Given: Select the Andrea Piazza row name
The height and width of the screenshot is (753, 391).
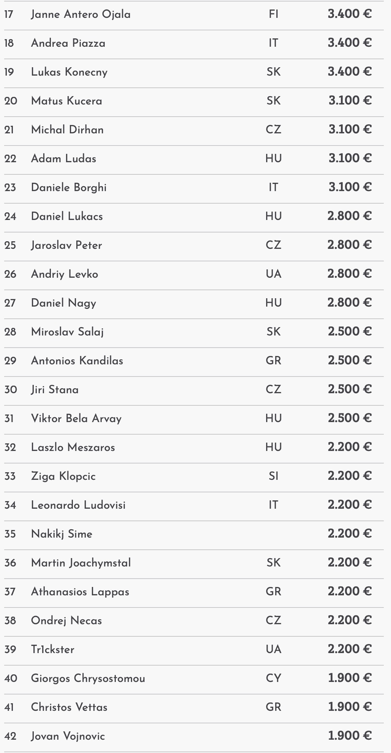Looking at the screenshot, I should click(68, 43).
